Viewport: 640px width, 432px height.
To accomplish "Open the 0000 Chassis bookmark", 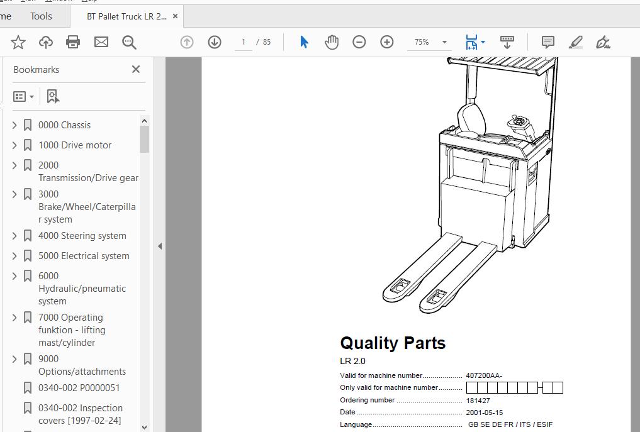I will pyautogui.click(x=64, y=125).
